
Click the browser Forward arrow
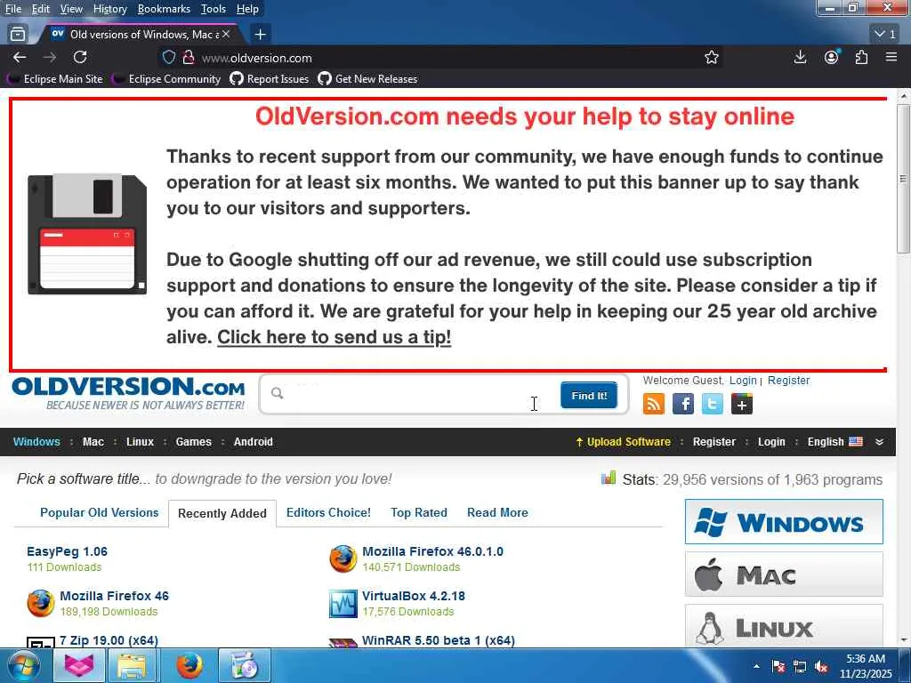coord(50,58)
